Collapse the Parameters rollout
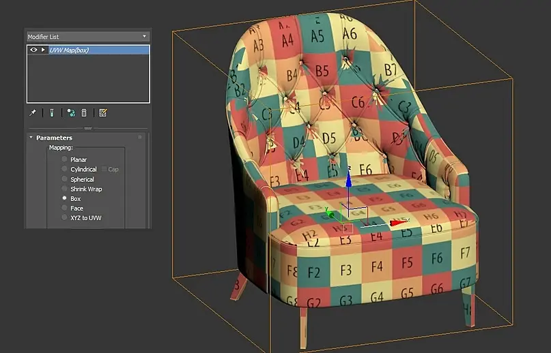The height and width of the screenshot is (353, 551). coord(31,138)
